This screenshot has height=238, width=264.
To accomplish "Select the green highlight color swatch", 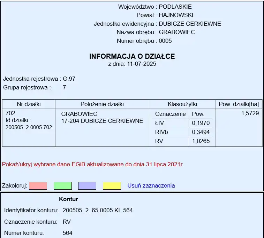I will click(63, 186).
